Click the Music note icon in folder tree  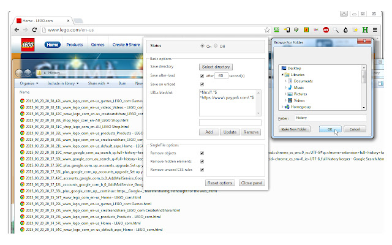290,87
